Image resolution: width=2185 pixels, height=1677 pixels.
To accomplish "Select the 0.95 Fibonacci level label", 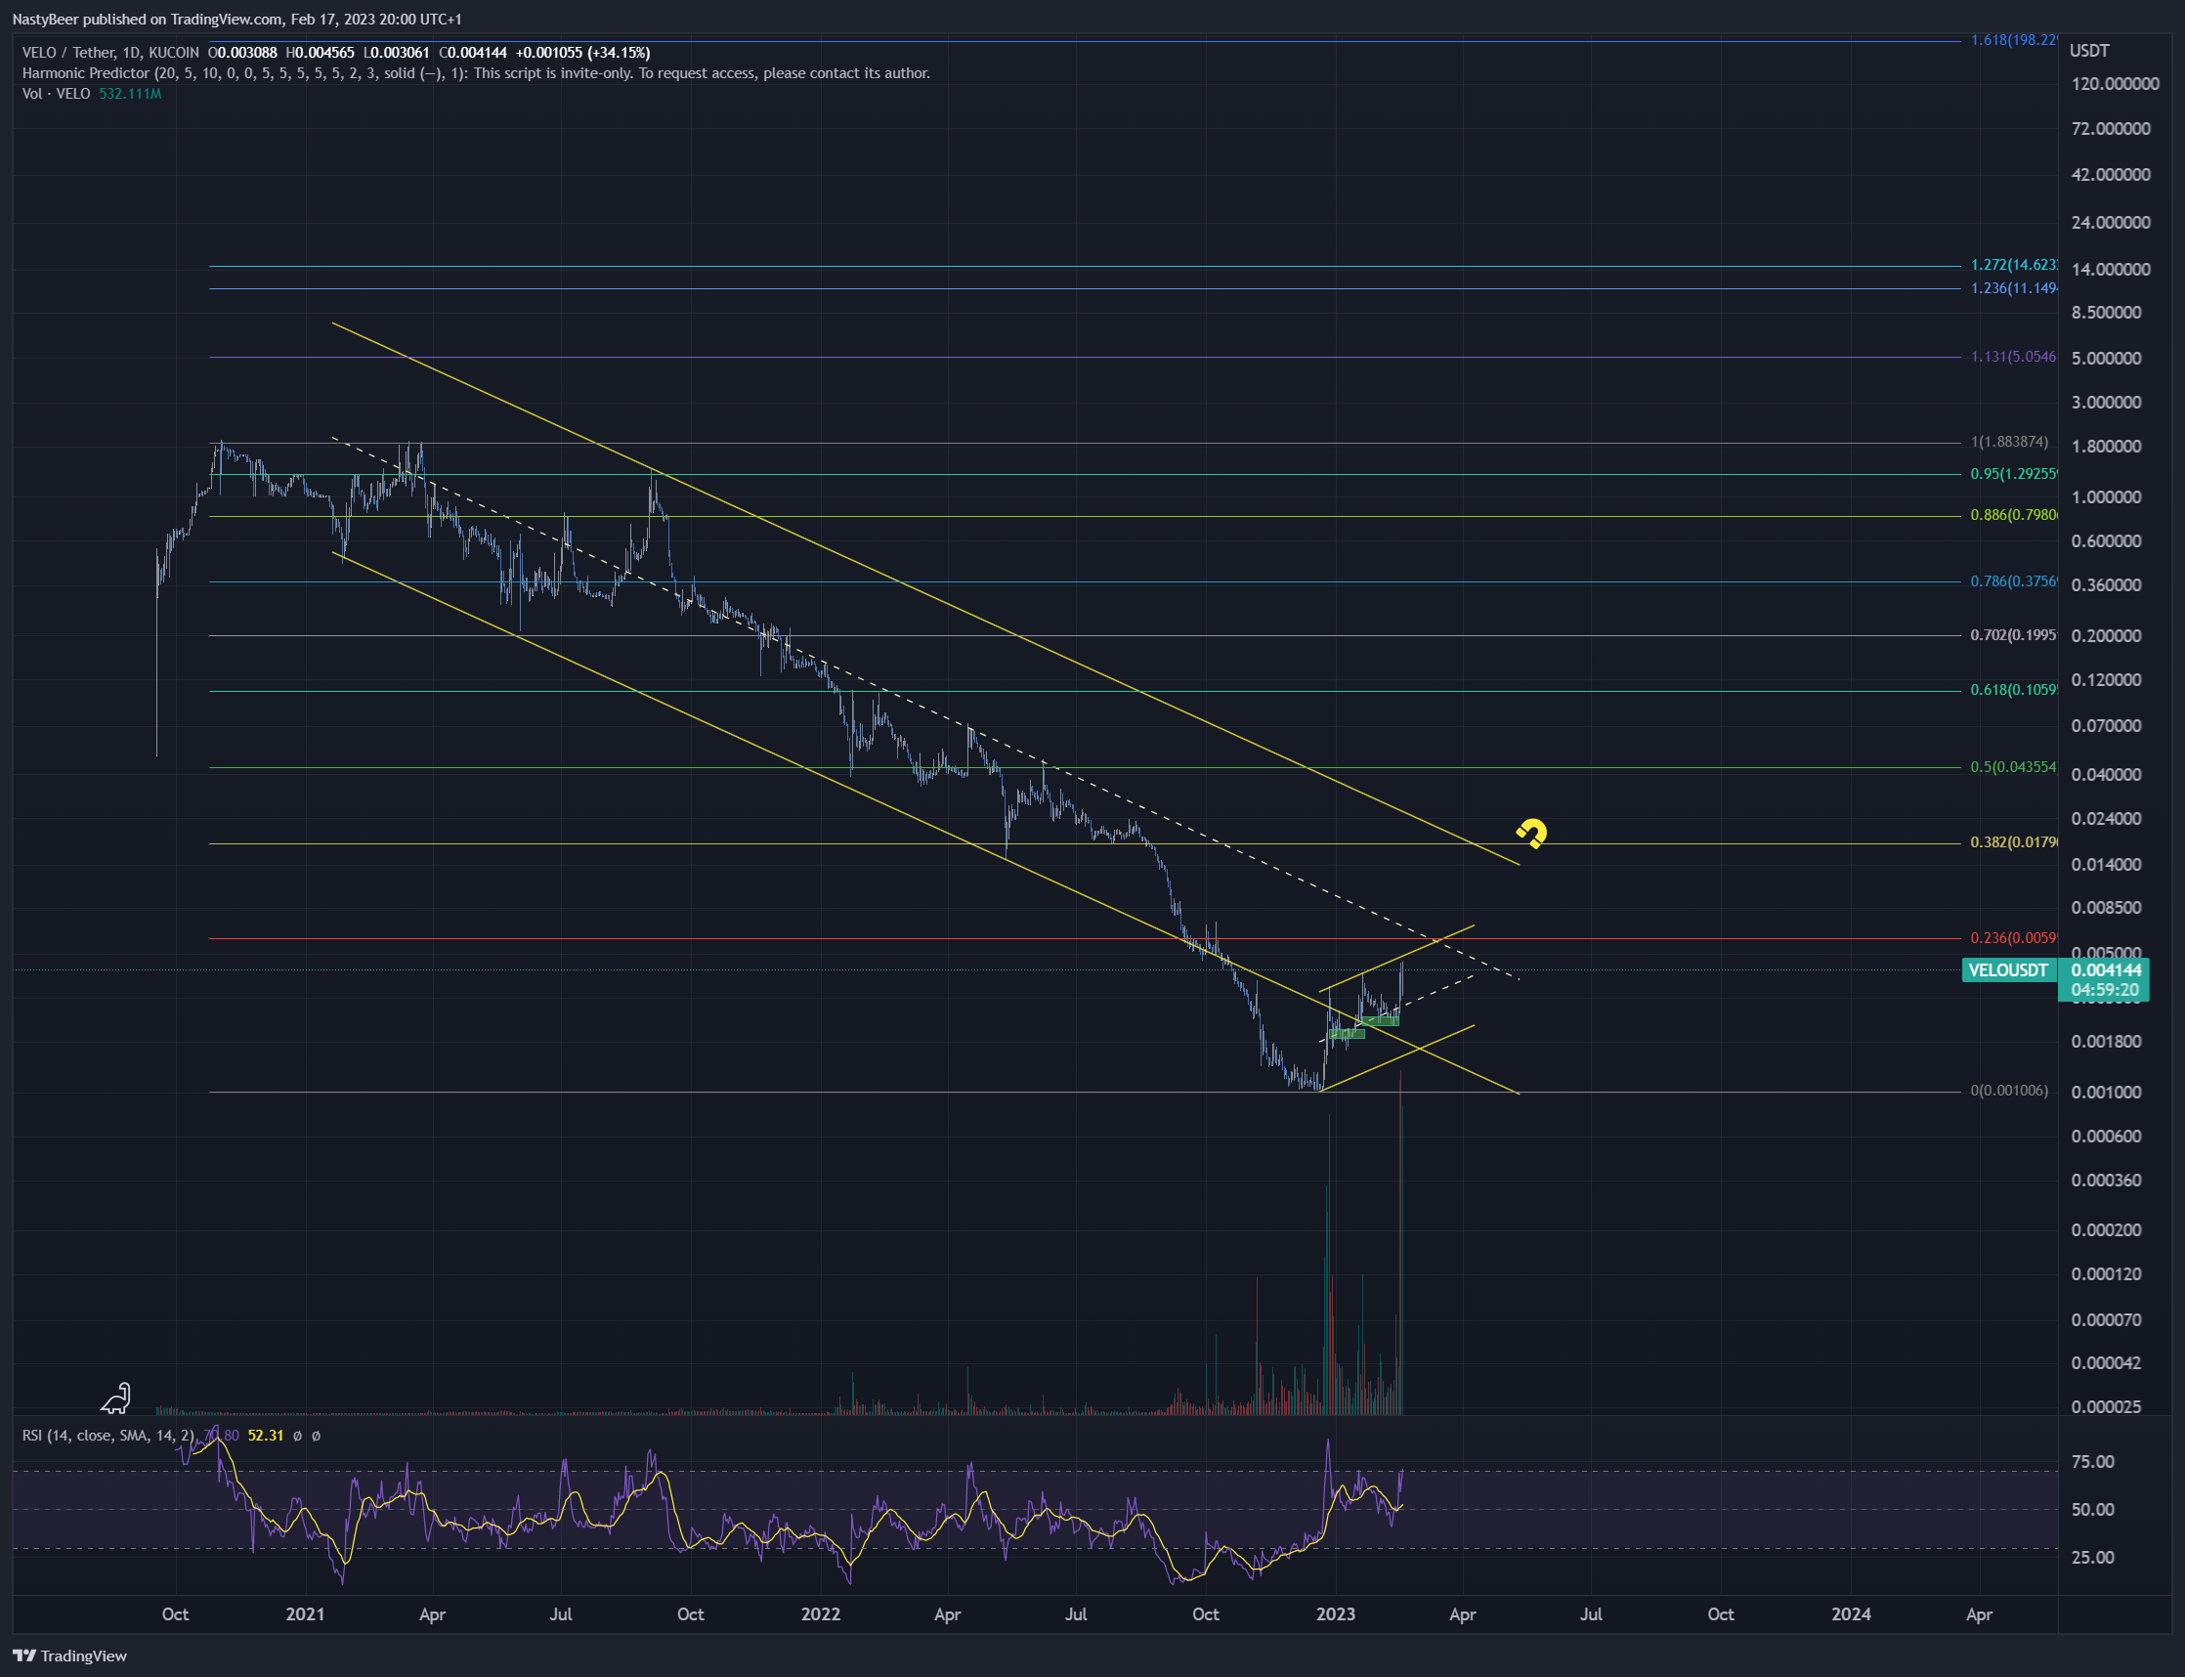I will (x=2012, y=474).
